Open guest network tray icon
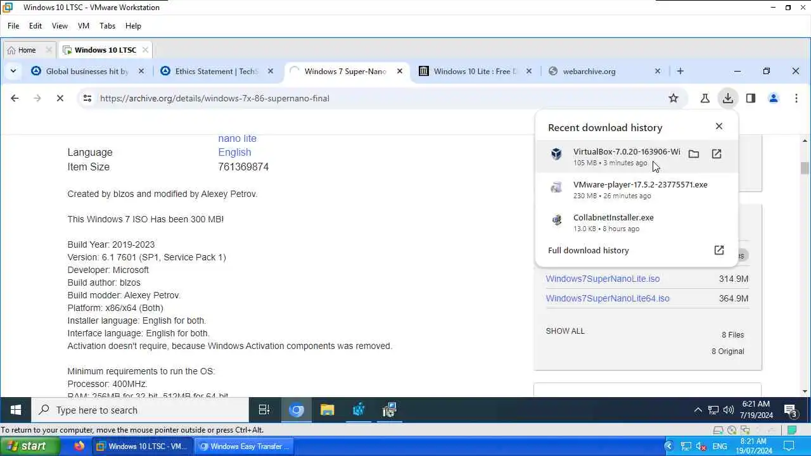This screenshot has width=811, height=456. tap(713, 410)
